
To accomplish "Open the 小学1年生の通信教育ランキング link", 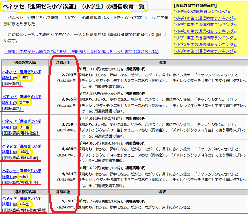I will click(205, 18).
